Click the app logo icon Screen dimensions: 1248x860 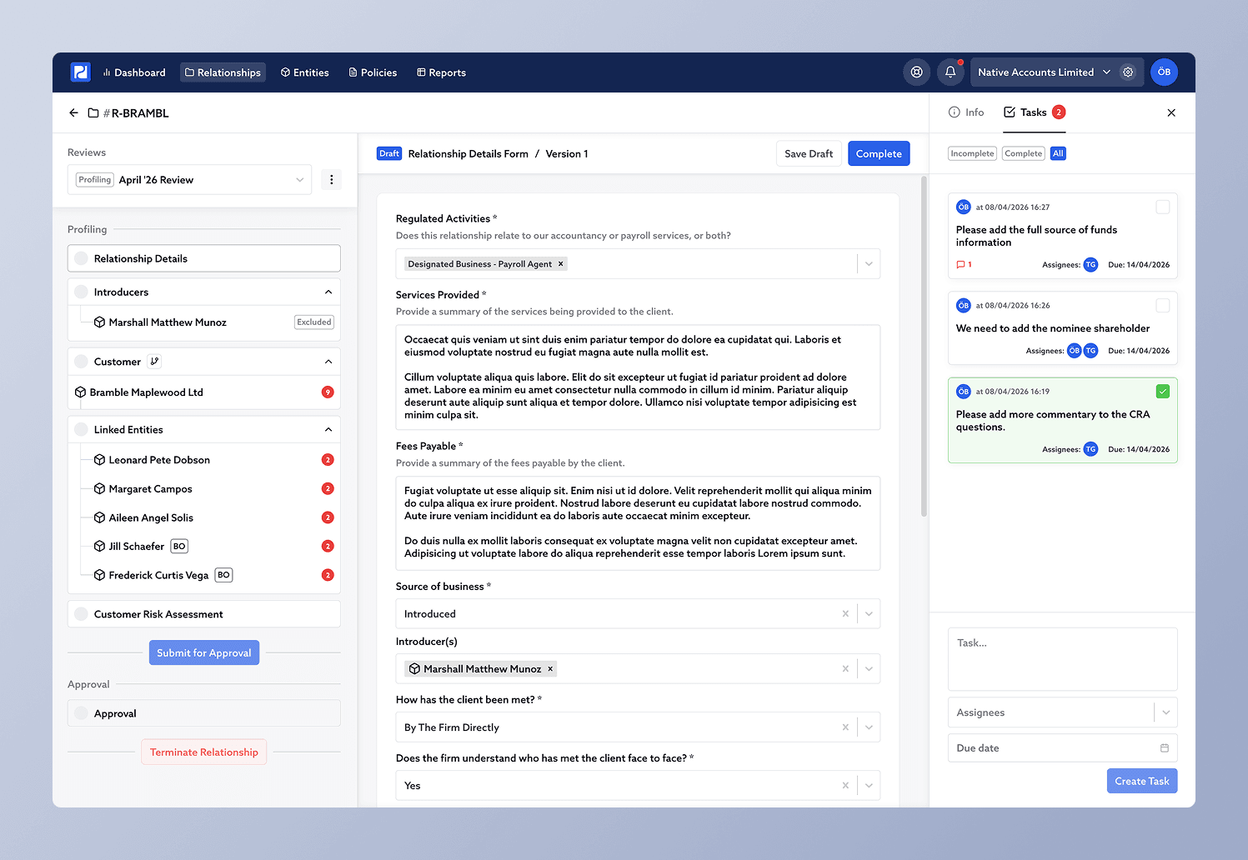(x=80, y=72)
